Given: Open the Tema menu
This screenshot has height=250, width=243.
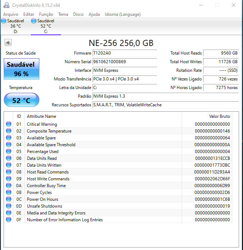Looking at the screenshot, I should point(63,14).
